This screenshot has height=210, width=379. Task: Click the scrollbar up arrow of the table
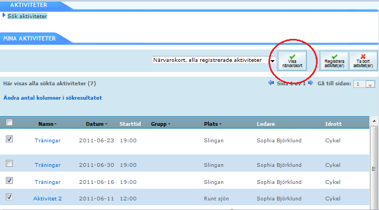tap(374, 121)
